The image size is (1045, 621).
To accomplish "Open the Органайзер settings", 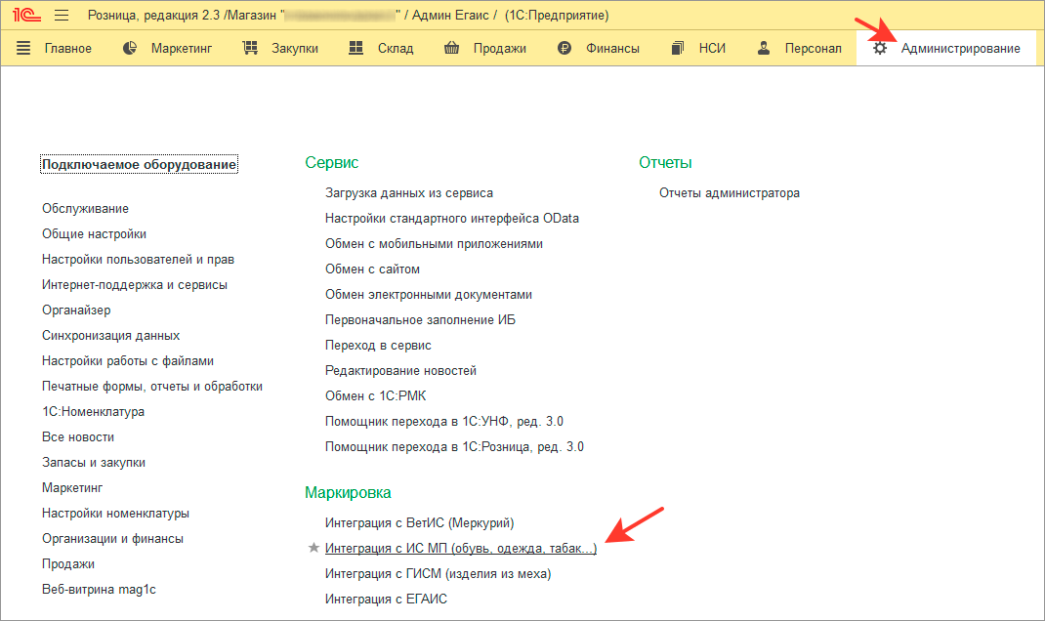I will coord(76,310).
